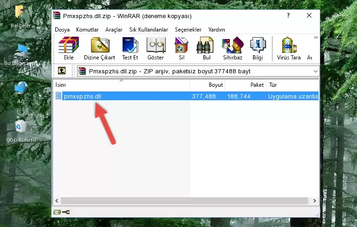The image size is (357, 227).
Task: Select the Bu Bilgisayar desktop icon
Action: [x=21, y=55]
